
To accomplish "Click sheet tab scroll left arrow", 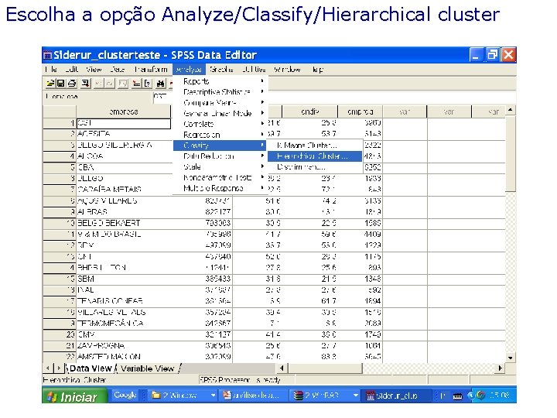I will 48,368.
